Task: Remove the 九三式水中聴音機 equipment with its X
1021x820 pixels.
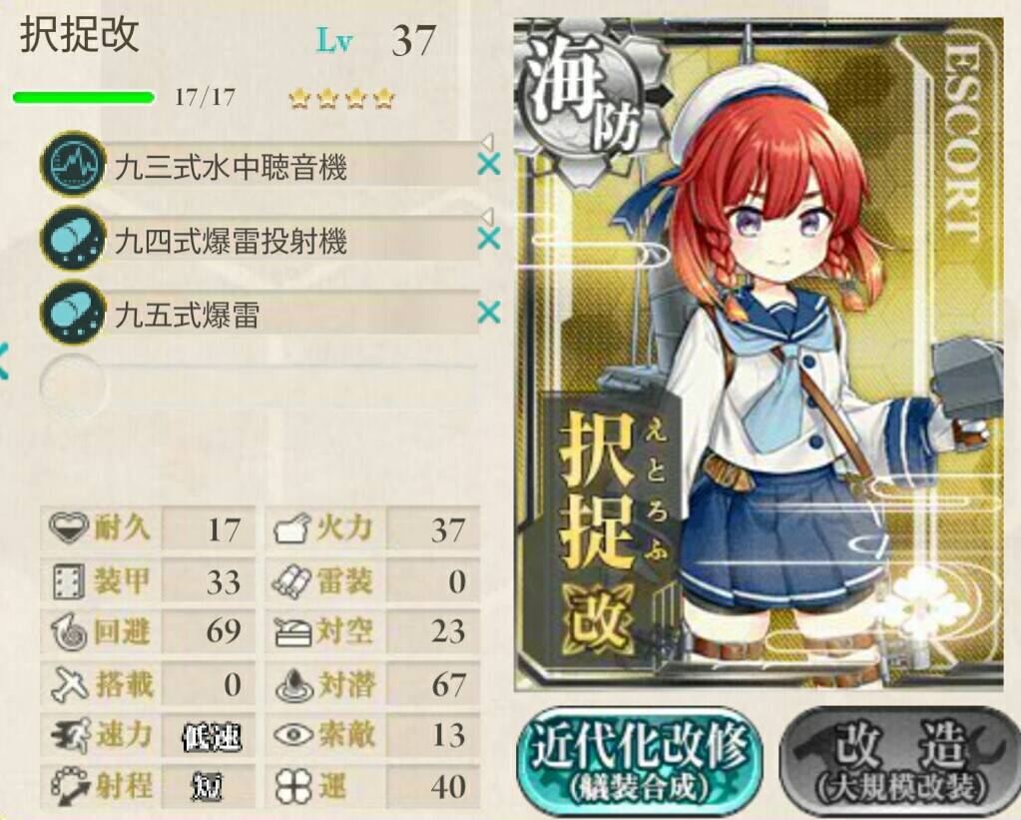Action: pyautogui.click(x=489, y=164)
